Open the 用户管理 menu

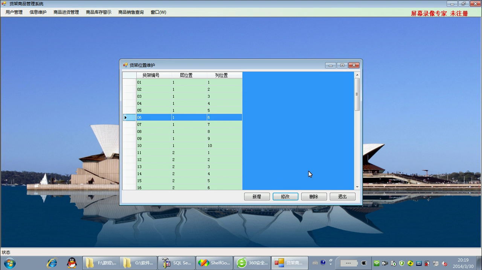(x=14, y=12)
